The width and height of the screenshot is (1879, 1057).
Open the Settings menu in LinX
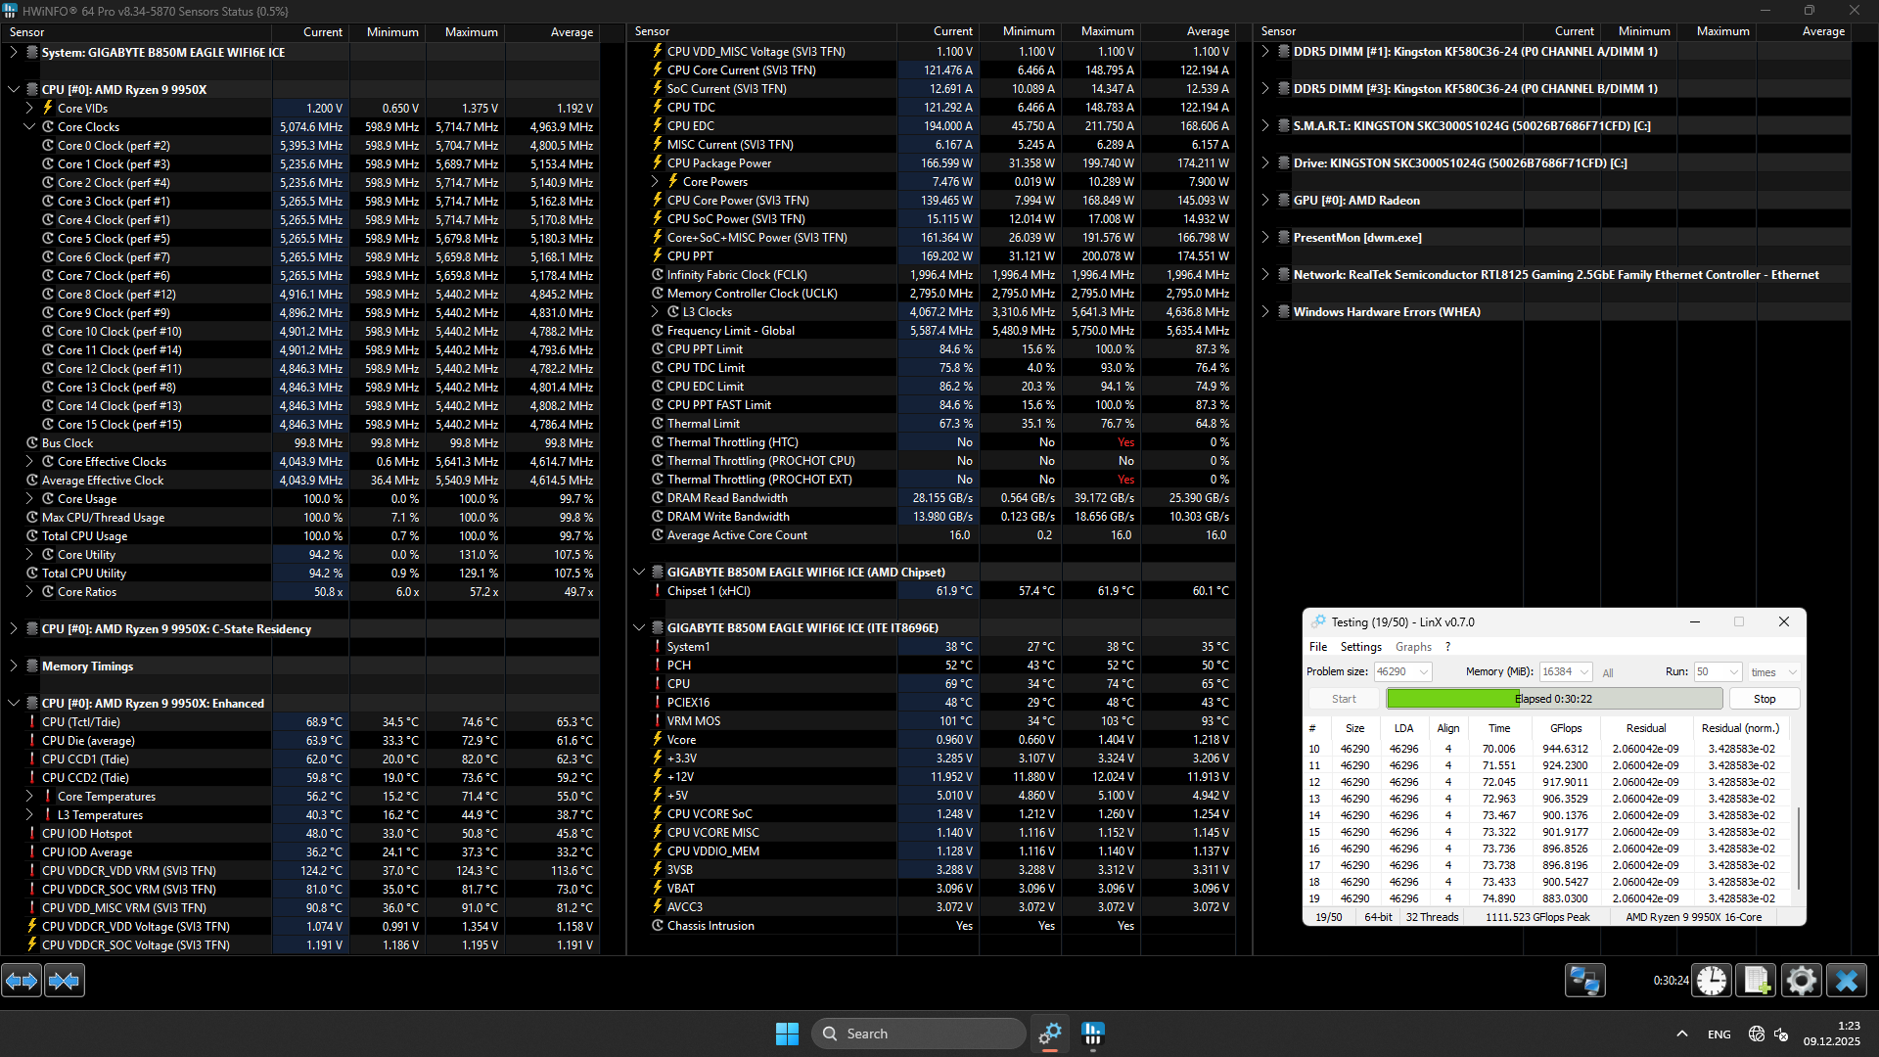1360,647
